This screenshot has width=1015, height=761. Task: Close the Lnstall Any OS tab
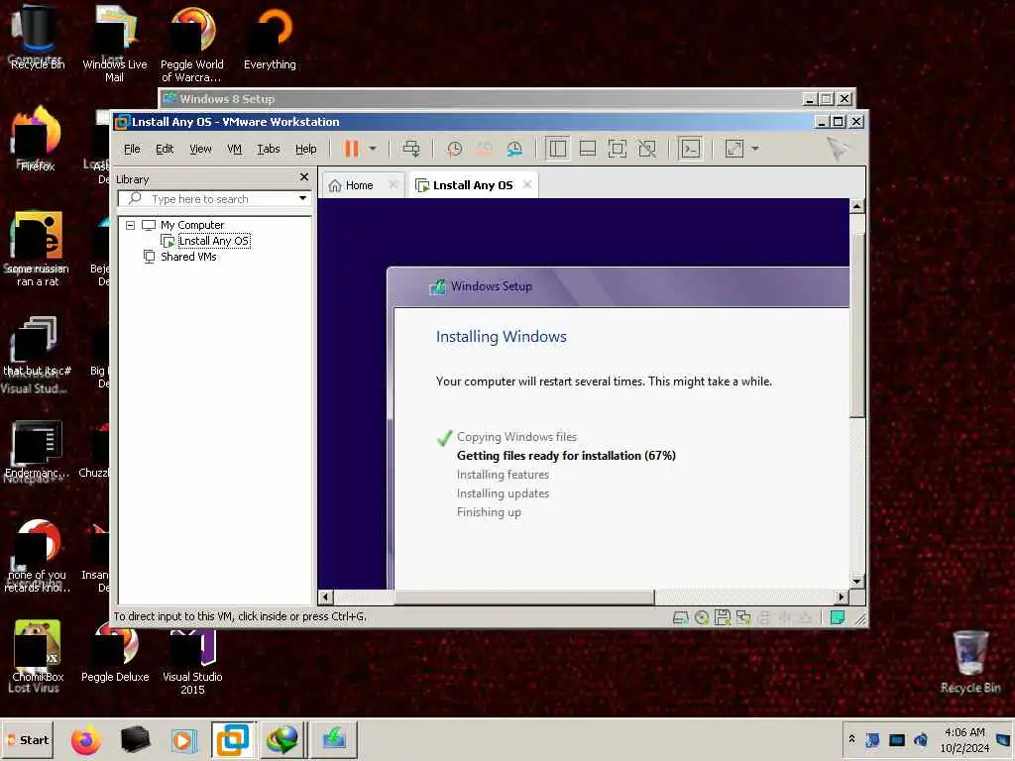tap(527, 185)
